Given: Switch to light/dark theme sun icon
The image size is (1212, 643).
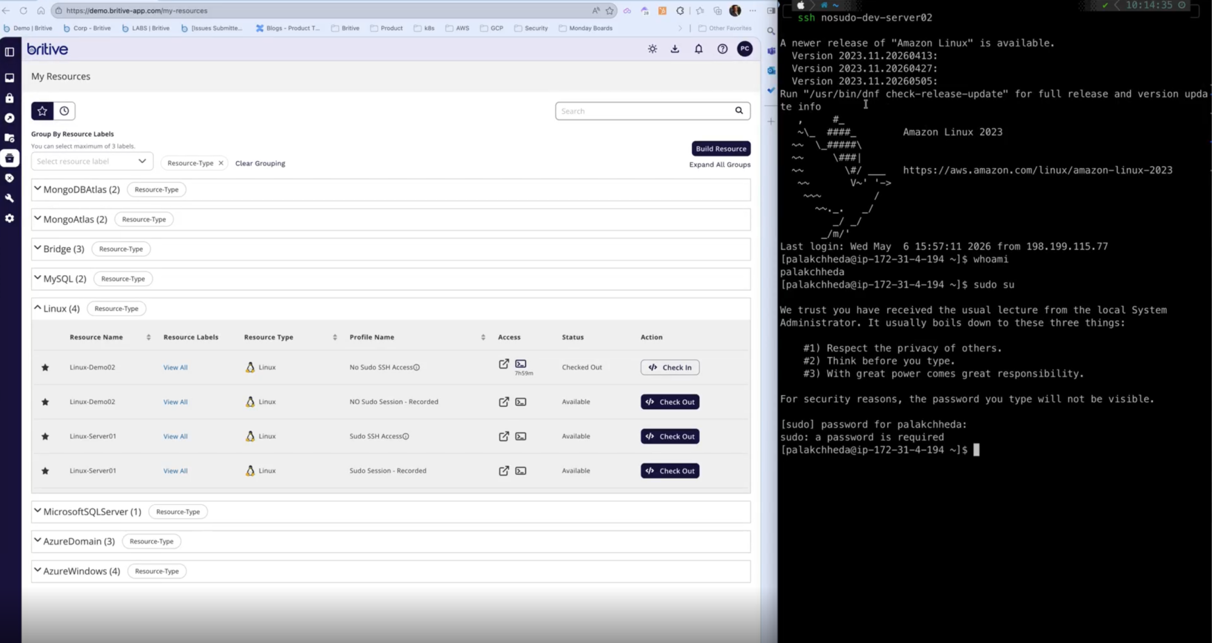Looking at the screenshot, I should [x=652, y=49].
